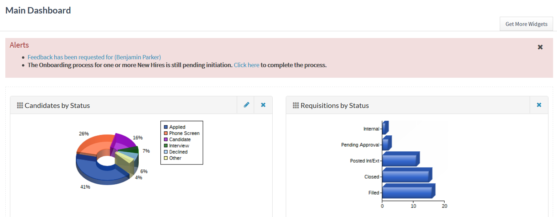The image size is (557, 217).
Task: Close the Requisitions by Status widget
Action: (539, 105)
